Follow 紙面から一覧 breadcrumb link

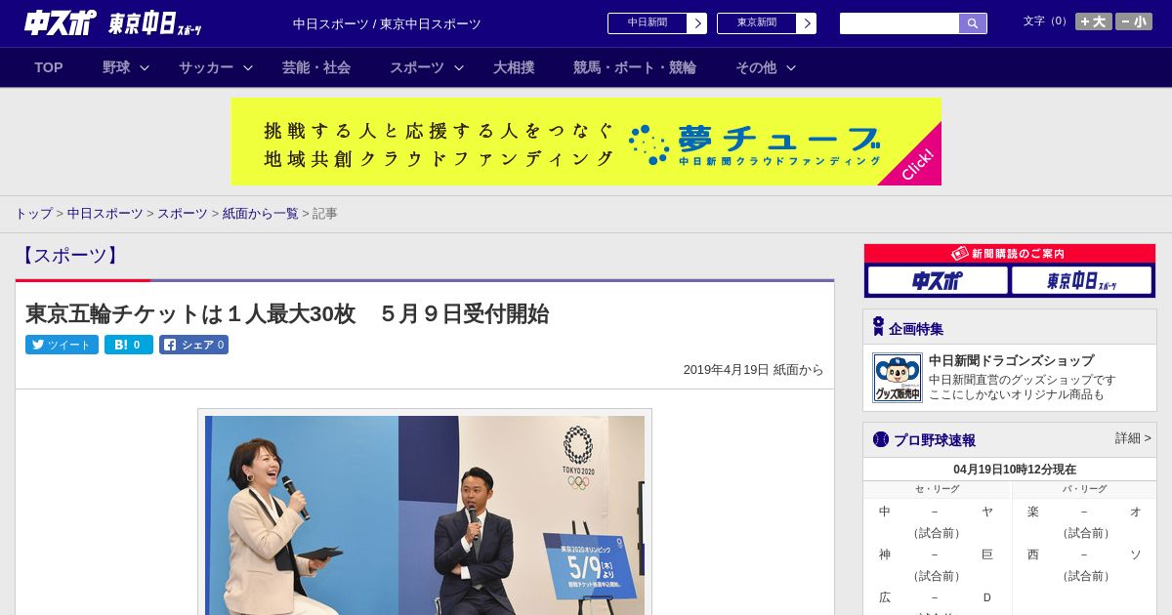pyautogui.click(x=261, y=214)
